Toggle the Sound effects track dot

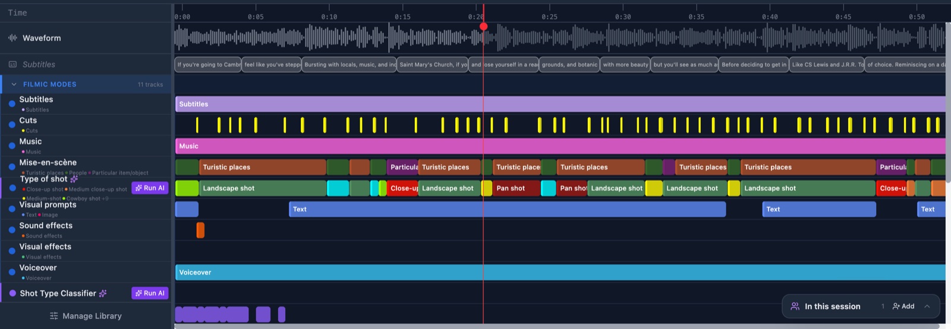[12, 230]
